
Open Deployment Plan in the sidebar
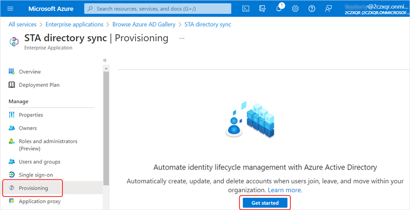pos(39,85)
